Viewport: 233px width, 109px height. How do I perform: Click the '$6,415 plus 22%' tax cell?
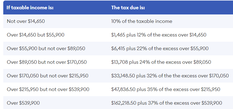[160, 49]
